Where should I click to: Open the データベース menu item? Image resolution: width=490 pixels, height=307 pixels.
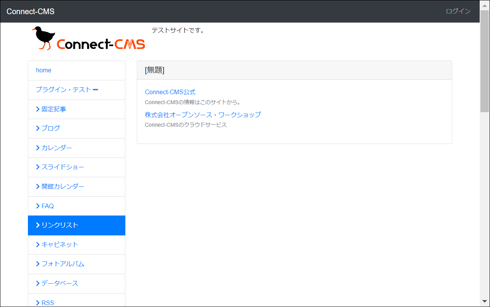76,284
